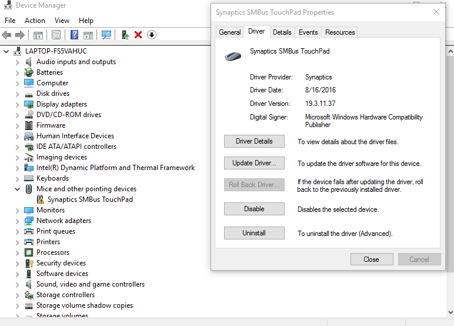Click the Uninstall button
The height and width of the screenshot is (326, 454).
(x=254, y=233)
